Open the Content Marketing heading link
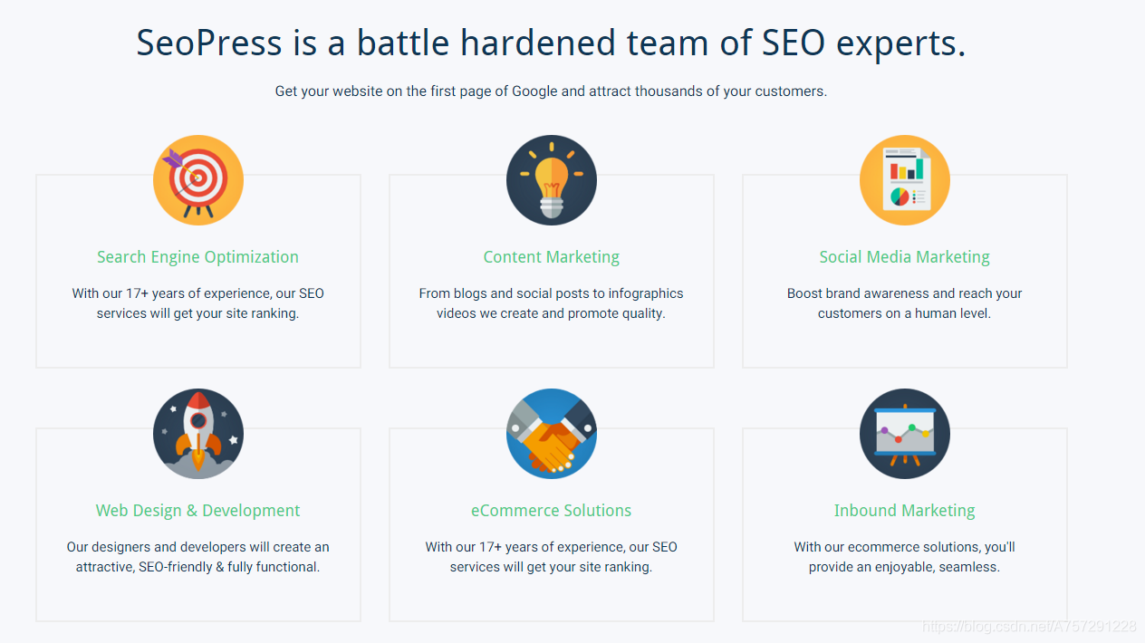 pyautogui.click(x=552, y=257)
